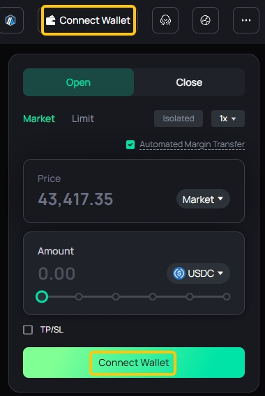
Task: Select the Open position tab
Action: point(78,82)
